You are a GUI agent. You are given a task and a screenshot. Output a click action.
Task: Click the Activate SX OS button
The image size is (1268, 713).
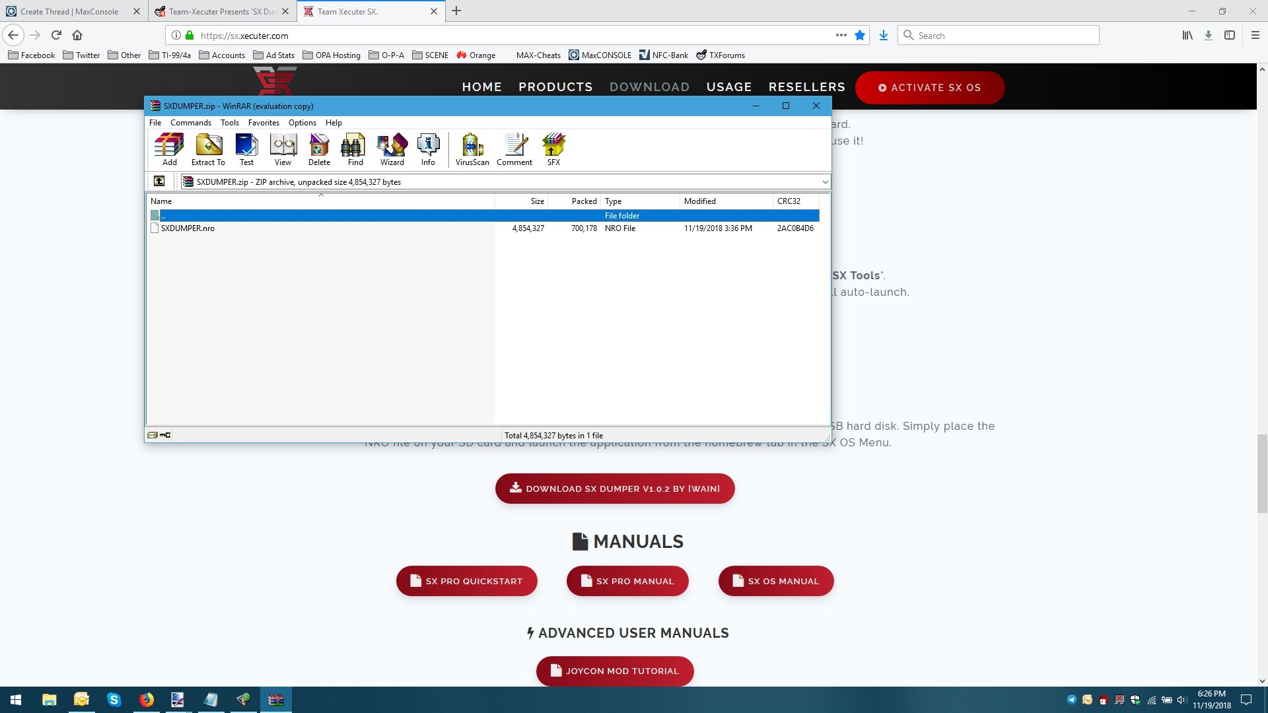tap(930, 87)
